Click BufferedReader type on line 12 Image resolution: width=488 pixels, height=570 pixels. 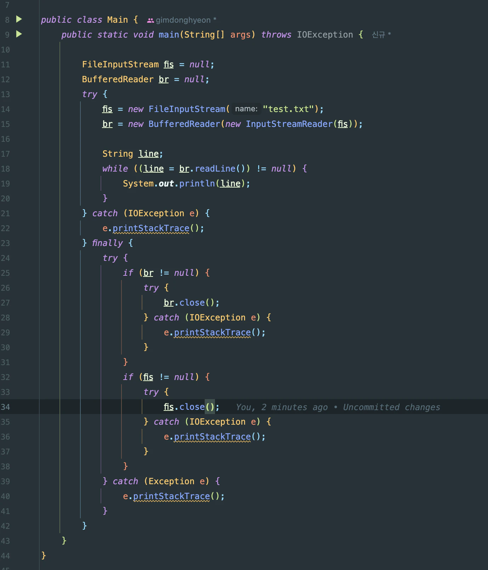tap(118, 79)
